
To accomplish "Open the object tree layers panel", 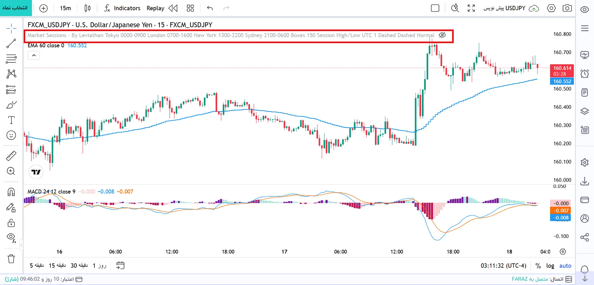I will (585, 111).
